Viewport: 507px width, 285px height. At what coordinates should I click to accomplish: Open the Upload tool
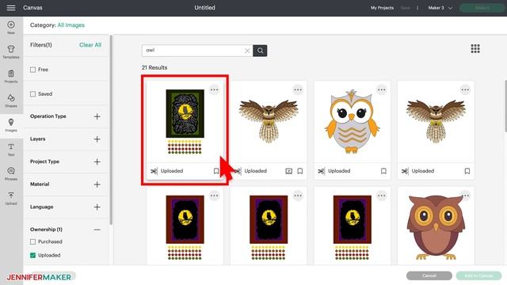pos(11,198)
